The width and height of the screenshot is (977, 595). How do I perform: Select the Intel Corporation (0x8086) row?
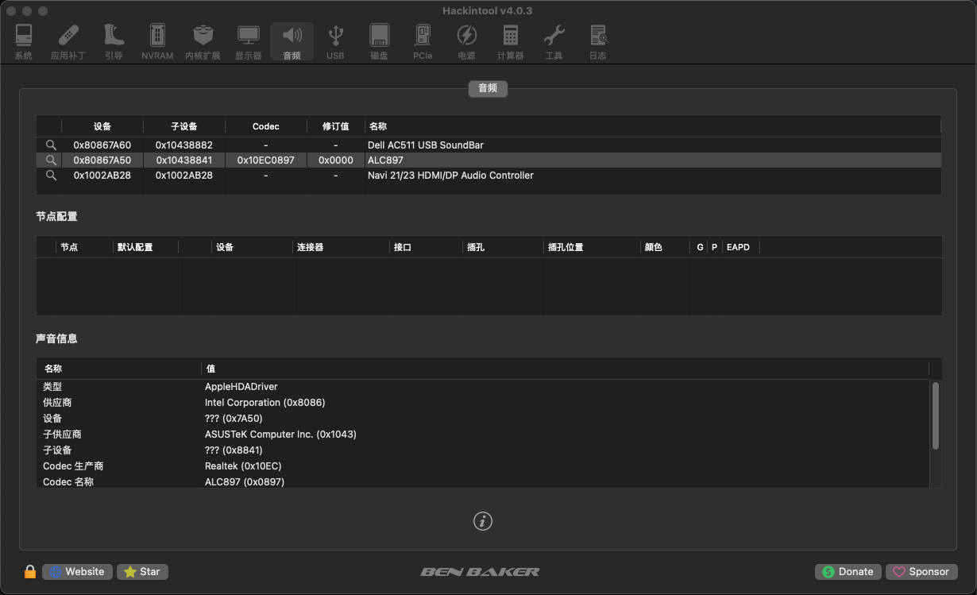pos(483,403)
